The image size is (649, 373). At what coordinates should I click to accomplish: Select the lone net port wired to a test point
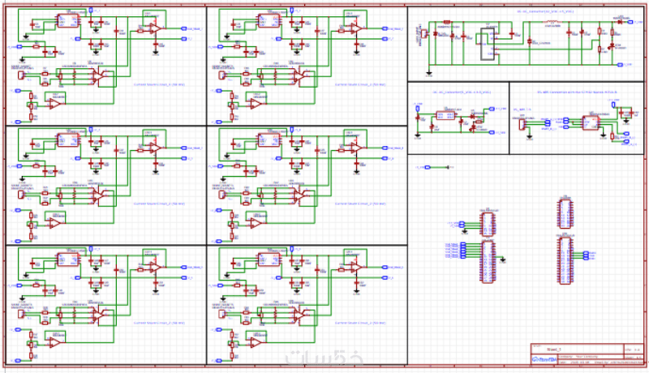[428, 167]
